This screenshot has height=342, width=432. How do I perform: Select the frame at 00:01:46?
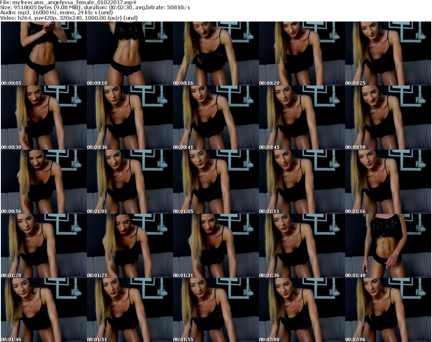44,310
